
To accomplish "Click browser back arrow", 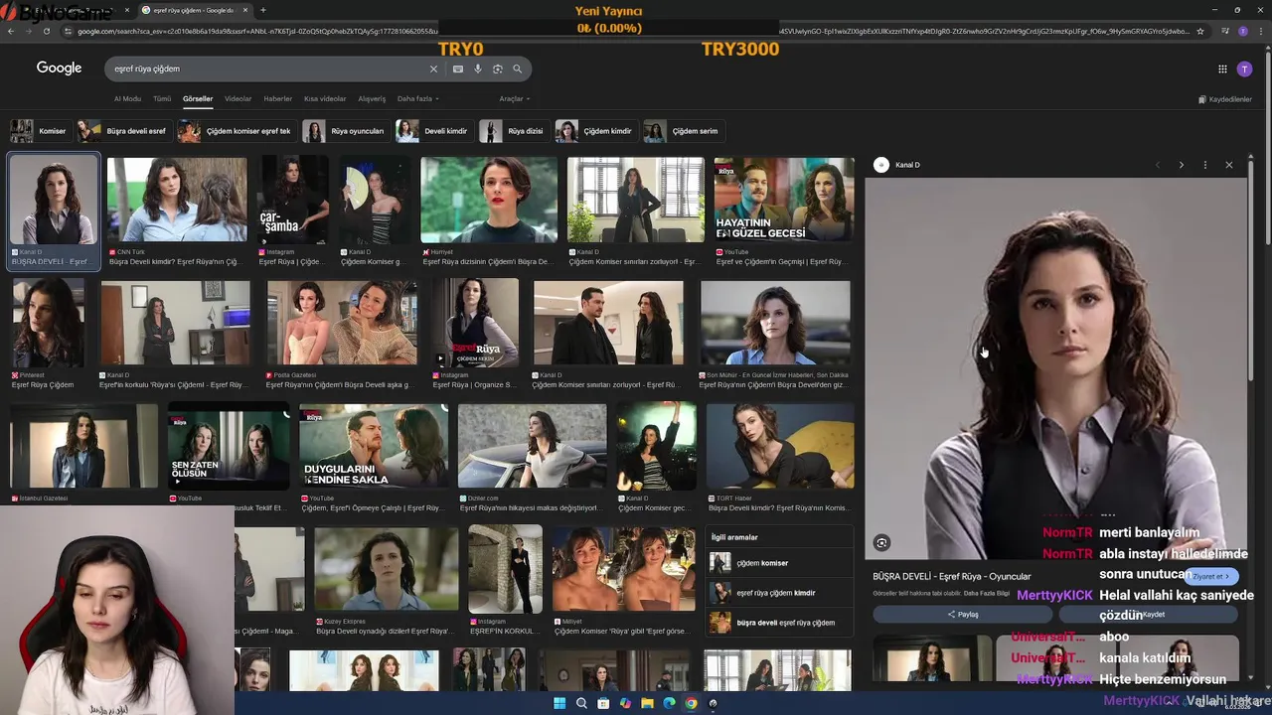I will pos(11,31).
